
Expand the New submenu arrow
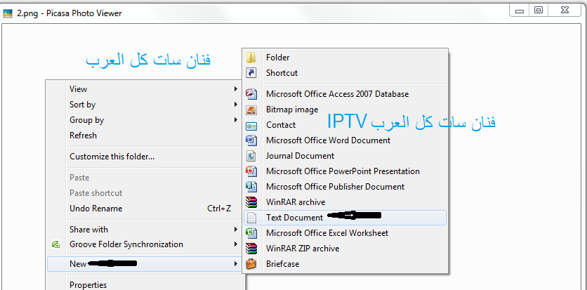click(x=235, y=264)
